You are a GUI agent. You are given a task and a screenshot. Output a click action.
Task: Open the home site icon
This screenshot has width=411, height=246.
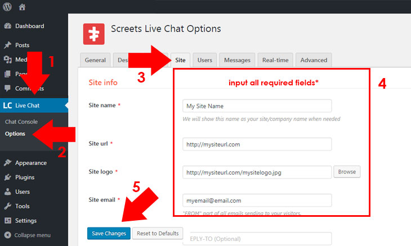[x=22, y=7]
